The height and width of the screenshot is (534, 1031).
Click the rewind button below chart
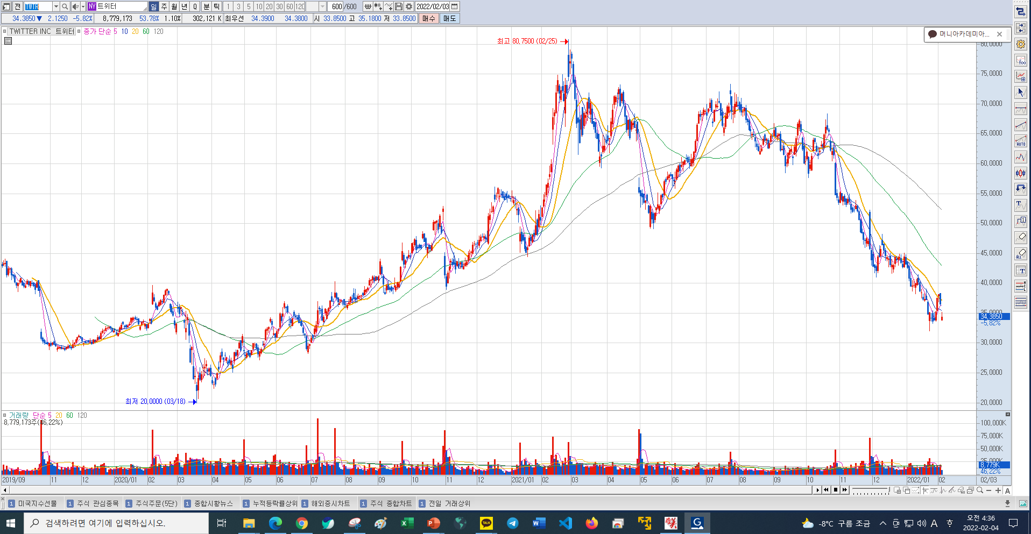tap(827, 490)
